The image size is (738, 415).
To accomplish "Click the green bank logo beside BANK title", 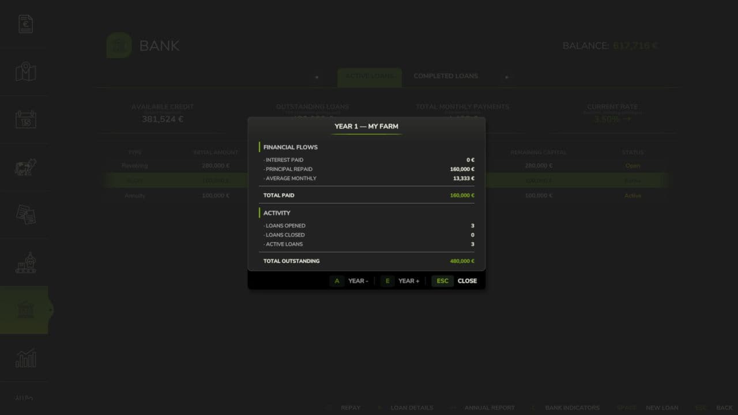I will pyautogui.click(x=119, y=46).
